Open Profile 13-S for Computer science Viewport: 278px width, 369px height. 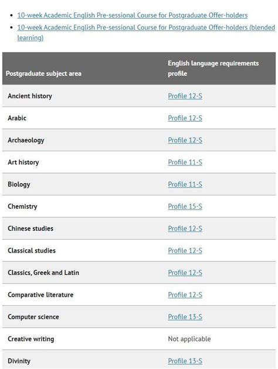[185, 317]
